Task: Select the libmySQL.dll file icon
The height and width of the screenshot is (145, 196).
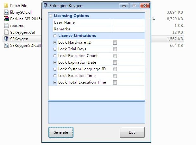Action: [x=6, y=12]
